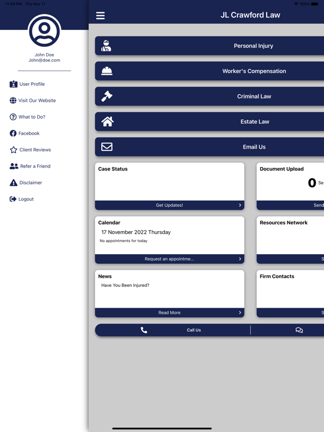This screenshot has width=324, height=432.
Task: Click the gavel icon
Action: 107,96
